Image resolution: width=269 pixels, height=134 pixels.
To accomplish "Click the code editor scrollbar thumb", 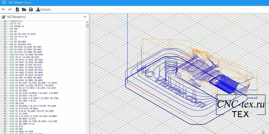I will point(87,26).
